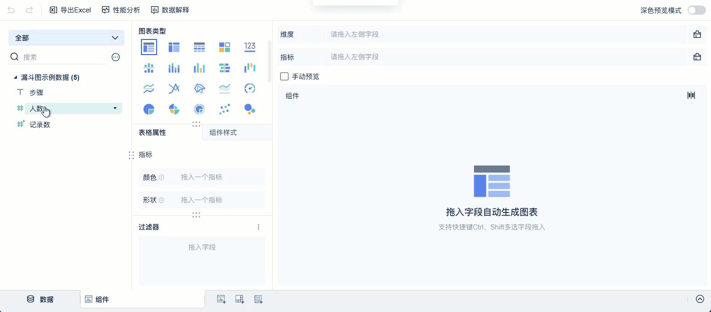Check the 手动预览 checkbox
This screenshot has height=312, width=711.
pyautogui.click(x=284, y=77)
